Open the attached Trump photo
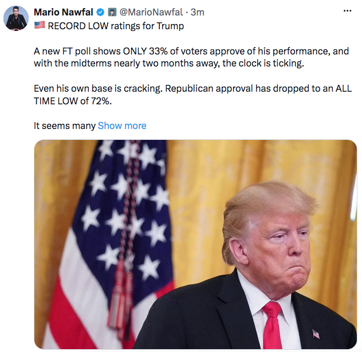Screen dimensions: 362x352 click(195, 244)
